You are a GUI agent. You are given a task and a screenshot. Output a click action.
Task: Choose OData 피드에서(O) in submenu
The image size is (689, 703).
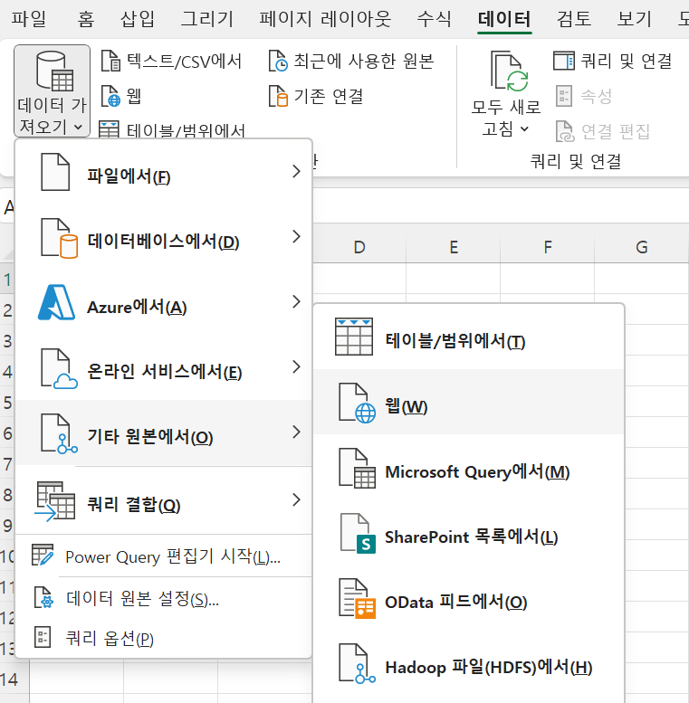pyautogui.click(x=468, y=598)
